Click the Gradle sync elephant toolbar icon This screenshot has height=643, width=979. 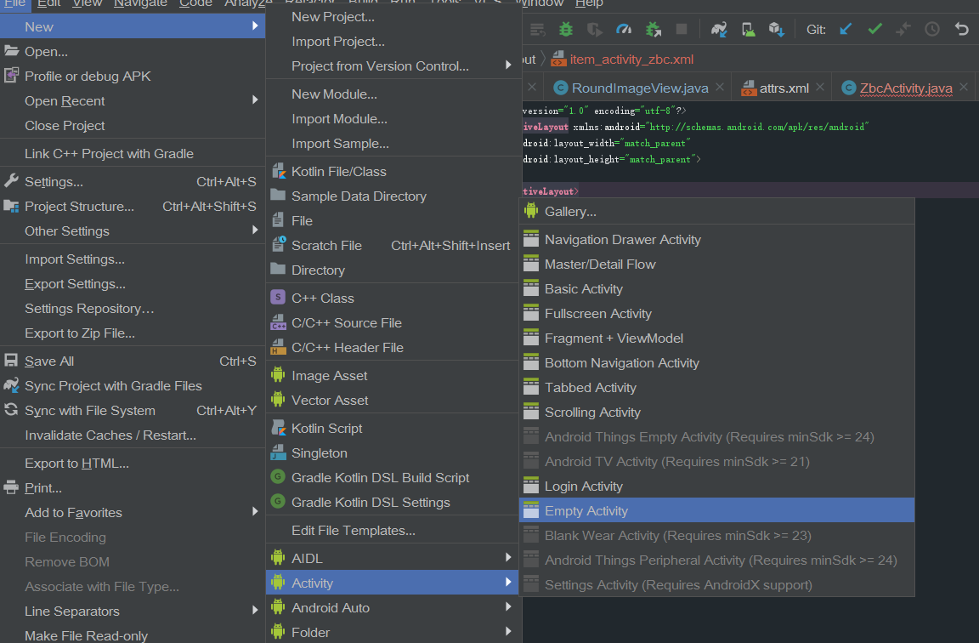[719, 29]
